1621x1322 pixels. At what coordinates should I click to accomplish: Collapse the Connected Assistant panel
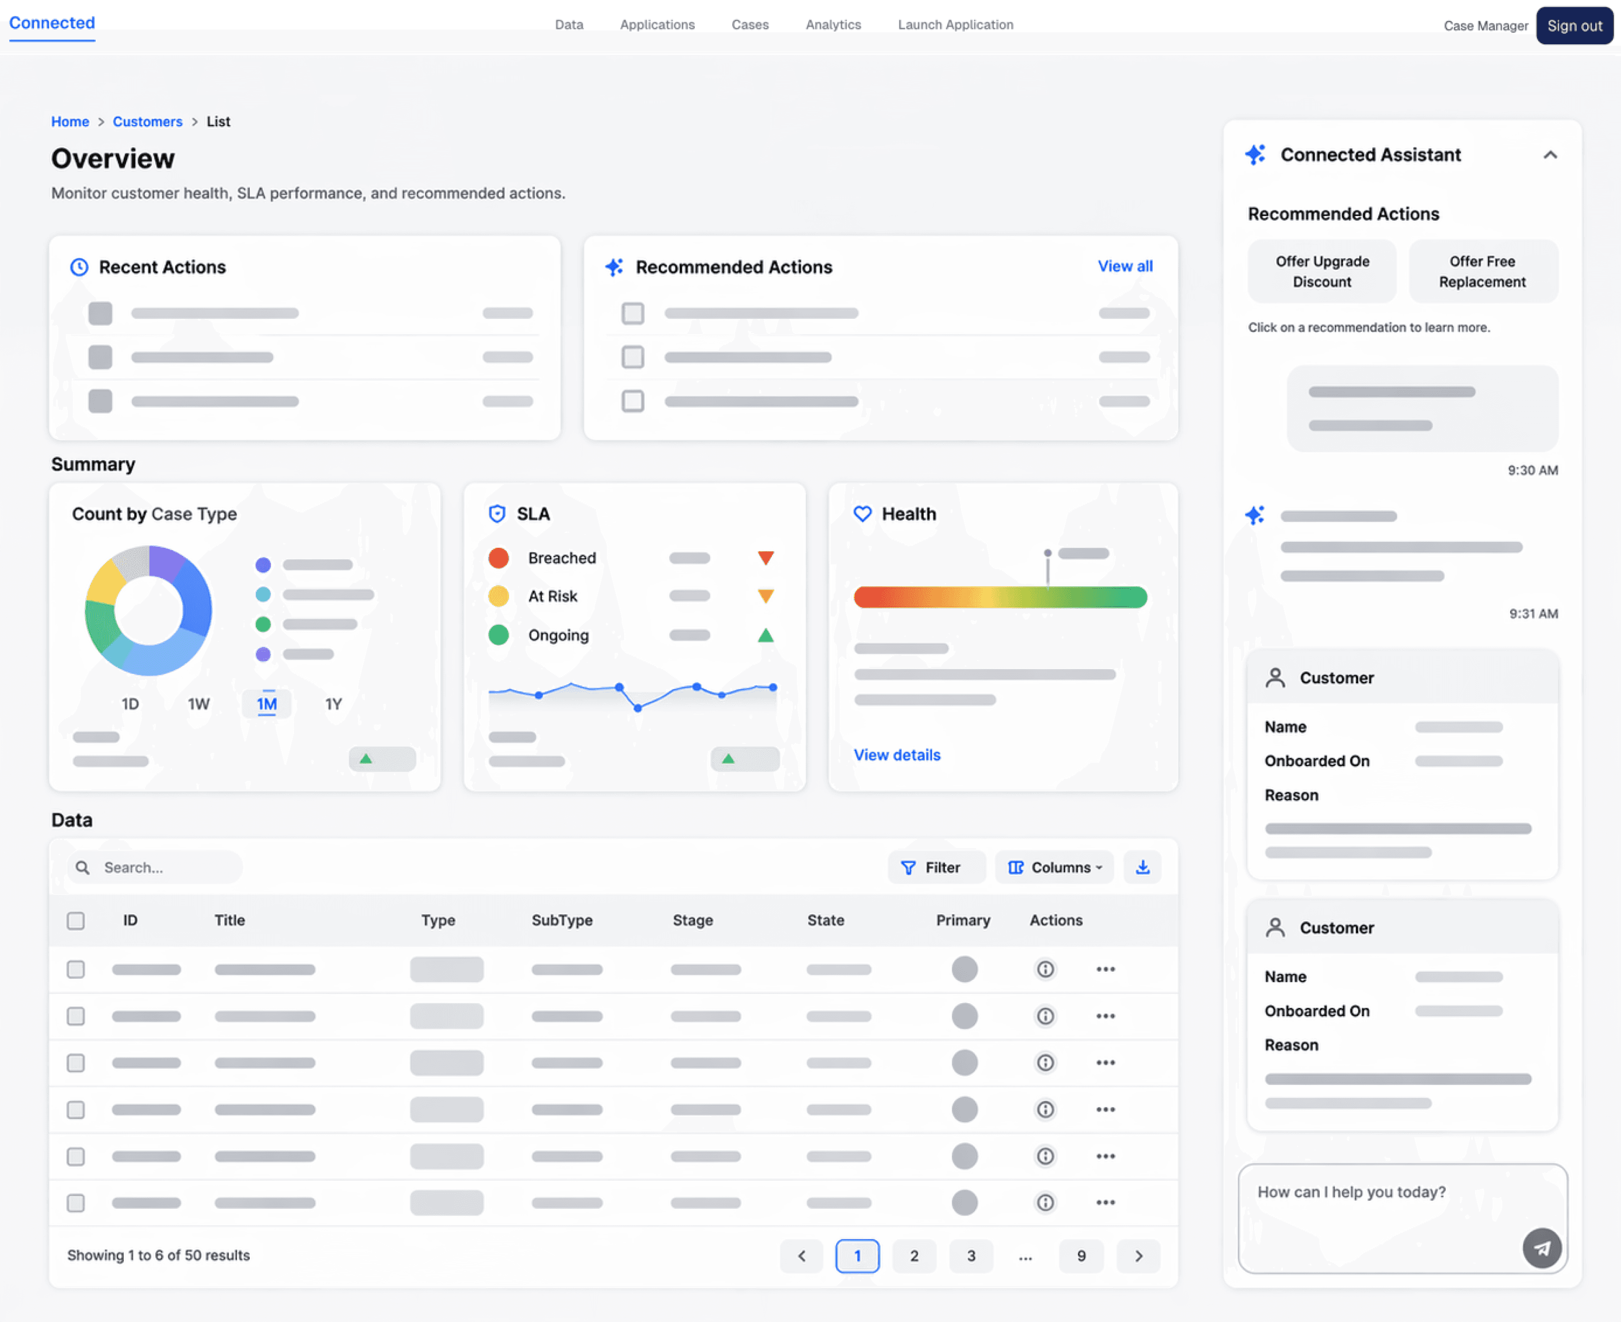pyautogui.click(x=1550, y=155)
